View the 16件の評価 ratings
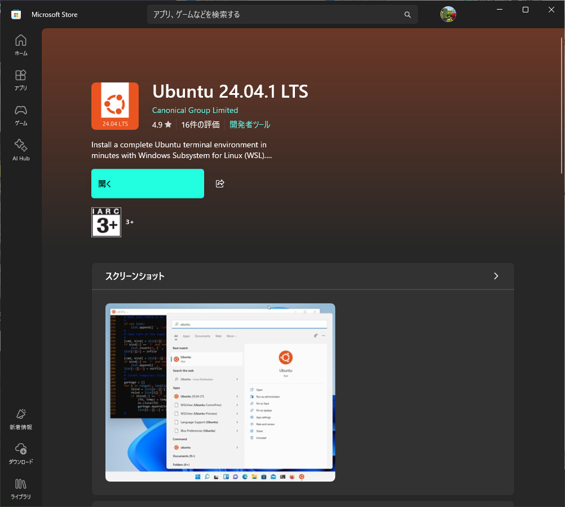The image size is (565, 507). point(200,125)
